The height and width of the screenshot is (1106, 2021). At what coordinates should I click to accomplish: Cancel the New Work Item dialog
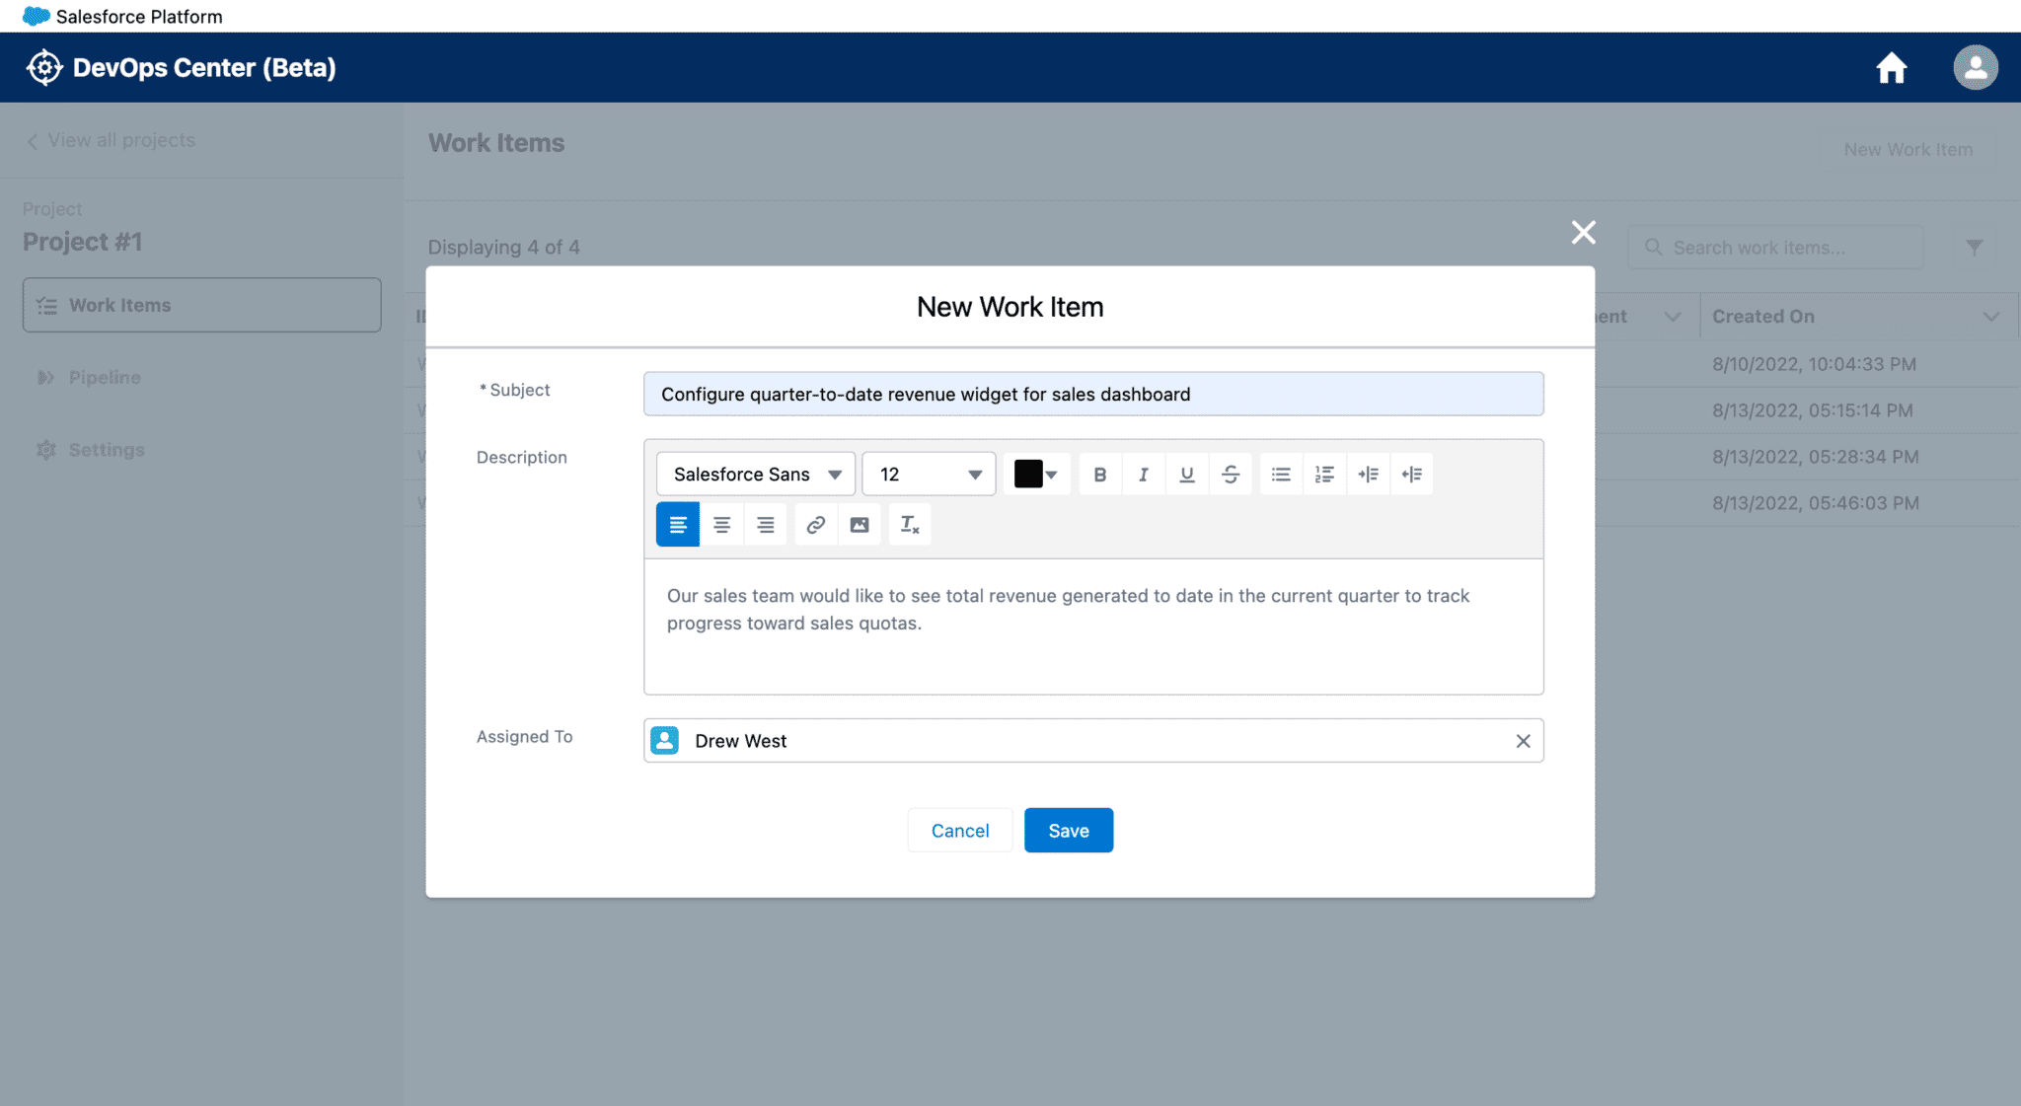[959, 831]
